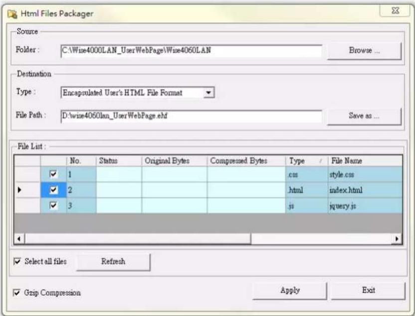Image resolution: width=415 pixels, height=316 pixels.
Task: Open the Browse folder dialog
Action: pos(364,50)
